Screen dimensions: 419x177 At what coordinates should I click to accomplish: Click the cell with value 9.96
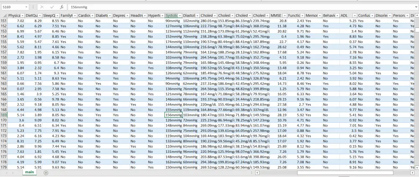point(34,147)
